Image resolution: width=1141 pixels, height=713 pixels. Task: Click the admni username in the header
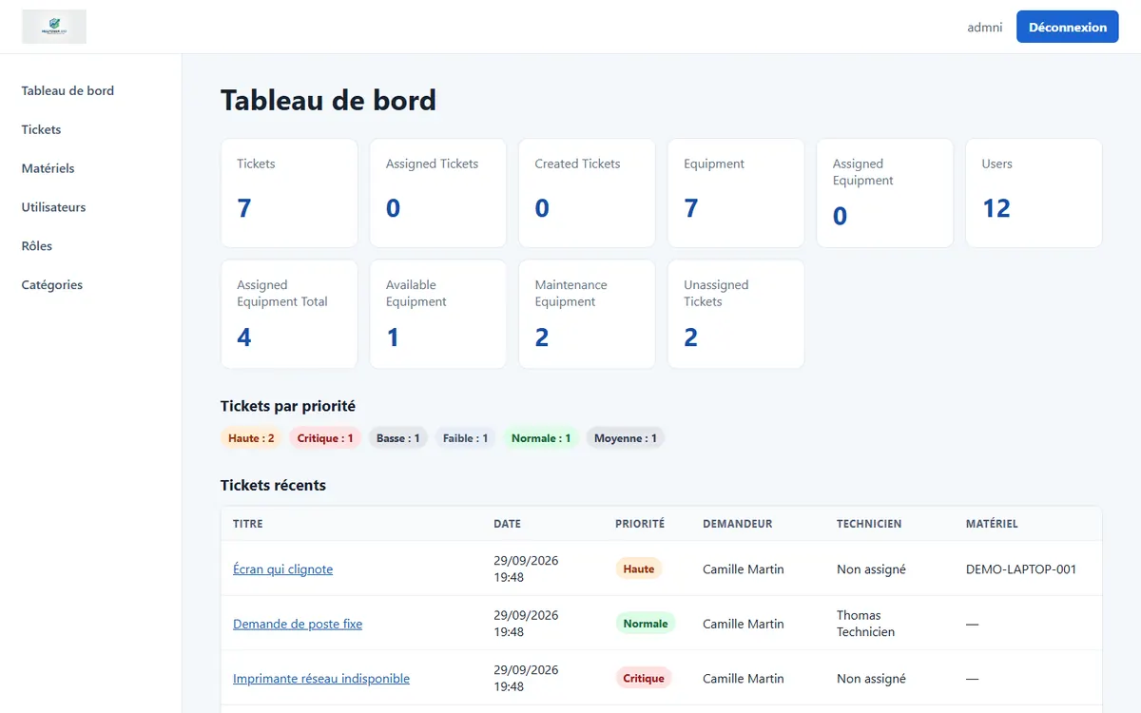[x=985, y=28]
